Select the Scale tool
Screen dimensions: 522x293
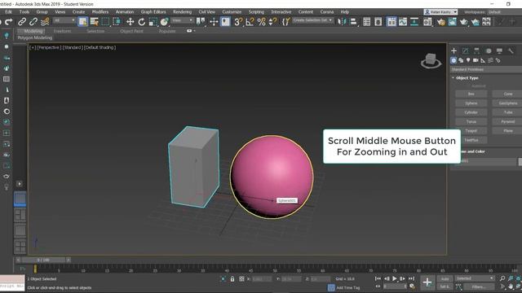153,22
